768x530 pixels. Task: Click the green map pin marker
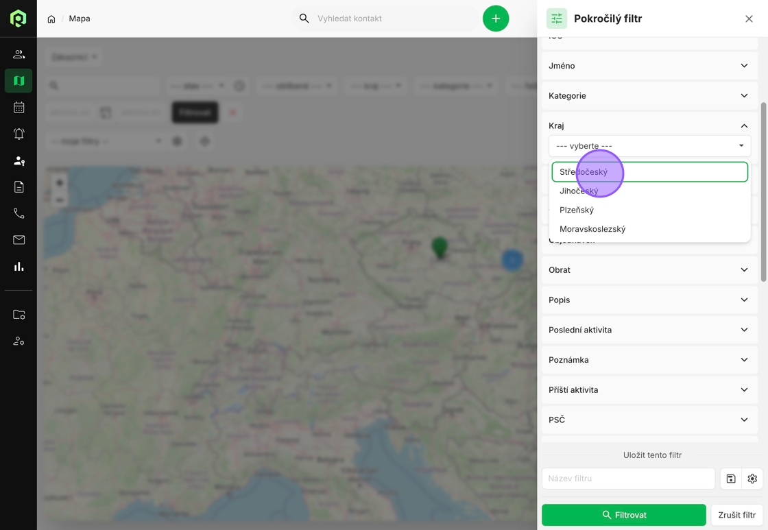440,248
